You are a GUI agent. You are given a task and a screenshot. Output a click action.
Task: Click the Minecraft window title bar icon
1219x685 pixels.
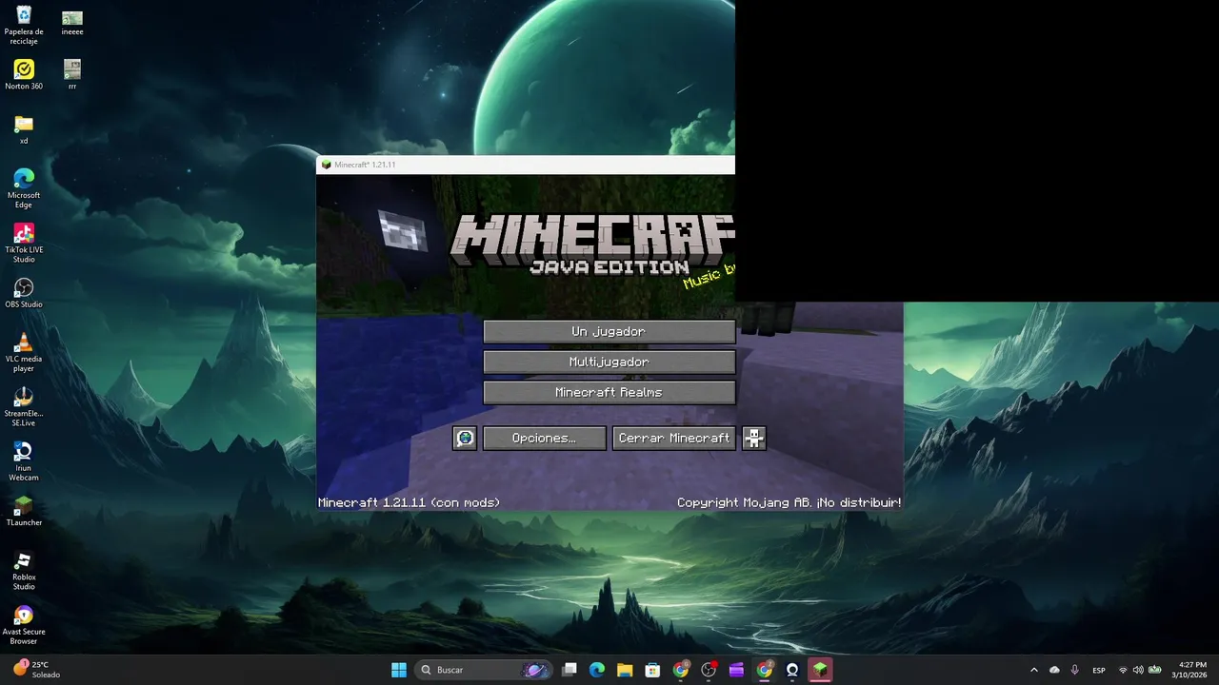coord(327,165)
